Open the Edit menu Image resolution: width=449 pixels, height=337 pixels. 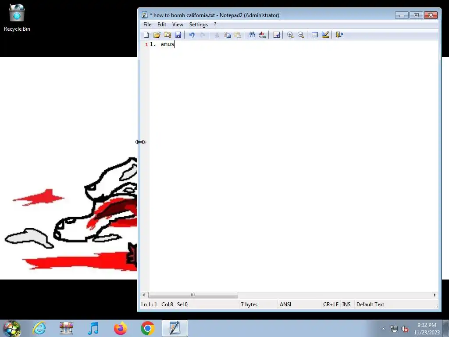[162, 25]
